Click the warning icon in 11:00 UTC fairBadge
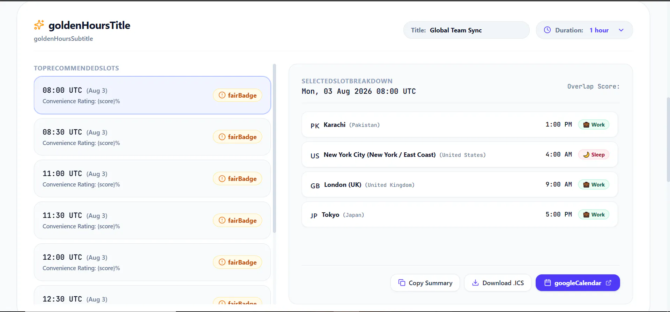 pyautogui.click(x=222, y=178)
